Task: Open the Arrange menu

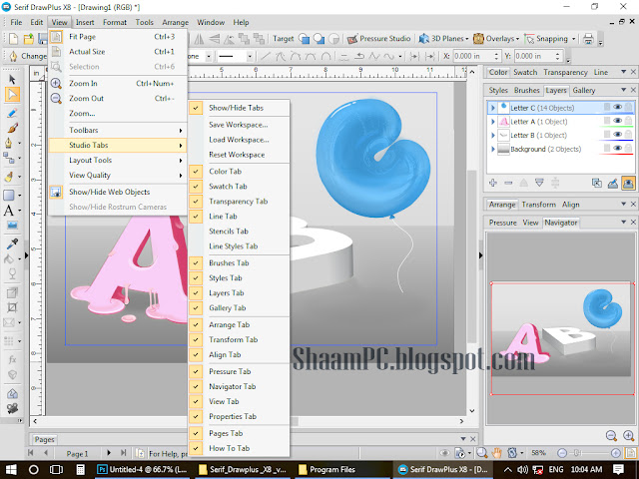Action: pos(176,22)
